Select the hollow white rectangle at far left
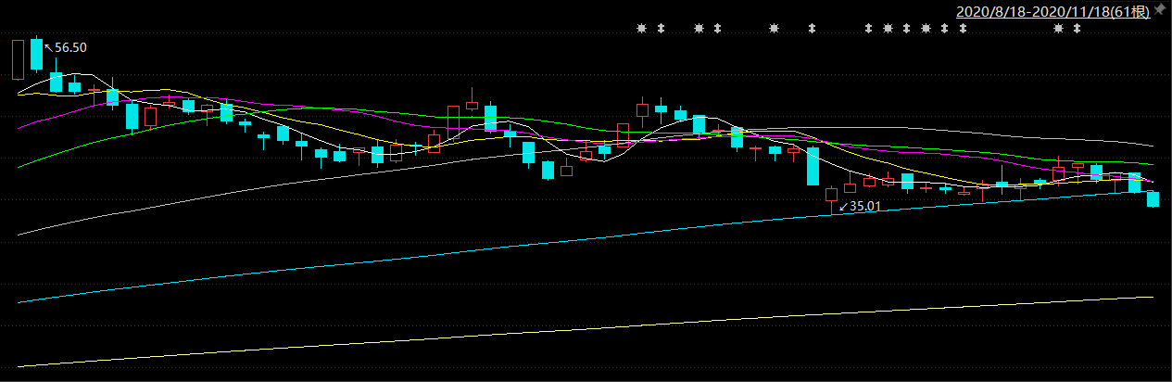This screenshot has height=382, width=1172. (x=17, y=59)
